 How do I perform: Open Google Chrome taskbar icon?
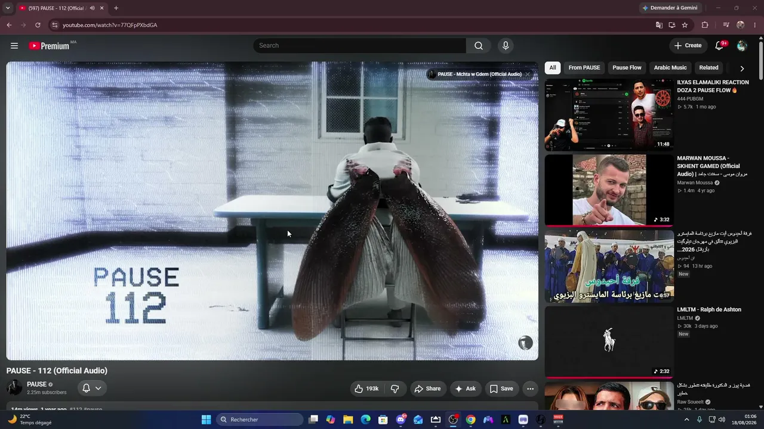[471, 419]
